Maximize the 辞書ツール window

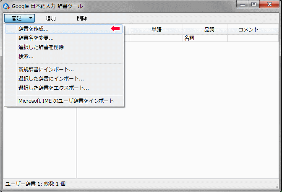click(254, 4)
